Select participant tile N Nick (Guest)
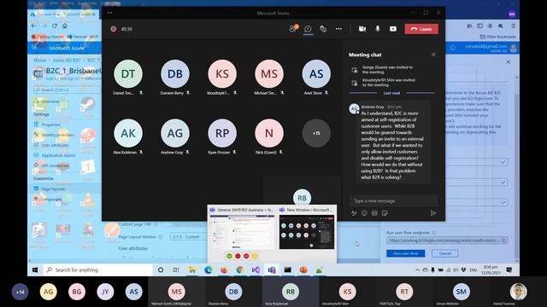This screenshot has width=547, height=307. [x=269, y=133]
